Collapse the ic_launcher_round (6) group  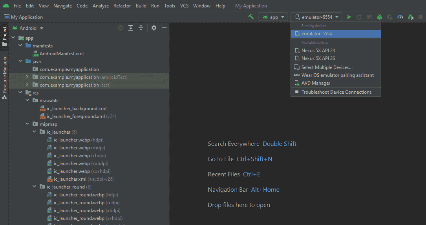(34, 187)
